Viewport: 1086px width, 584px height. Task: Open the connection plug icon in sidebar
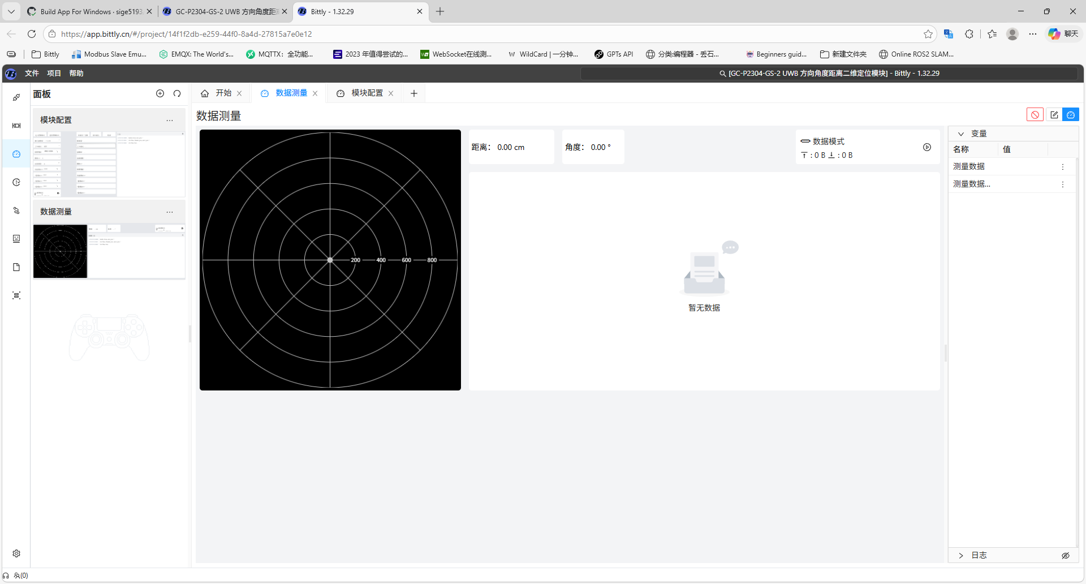pyautogui.click(x=16, y=97)
